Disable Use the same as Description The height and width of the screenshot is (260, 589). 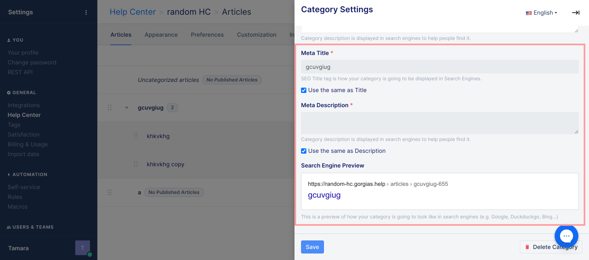(x=303, y=151)
